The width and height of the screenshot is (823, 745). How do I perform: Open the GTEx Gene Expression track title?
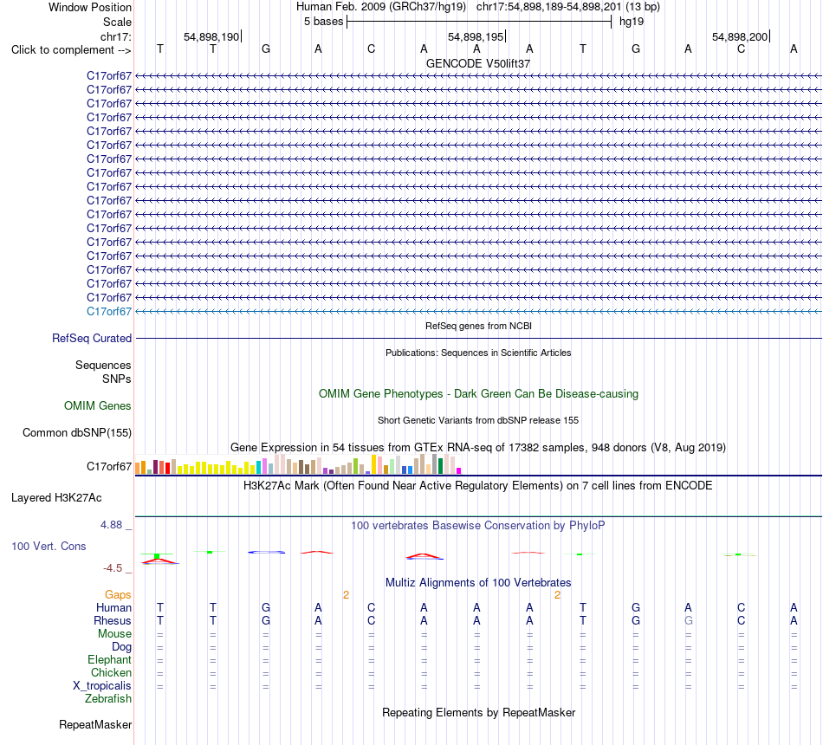tap(478, 447)
